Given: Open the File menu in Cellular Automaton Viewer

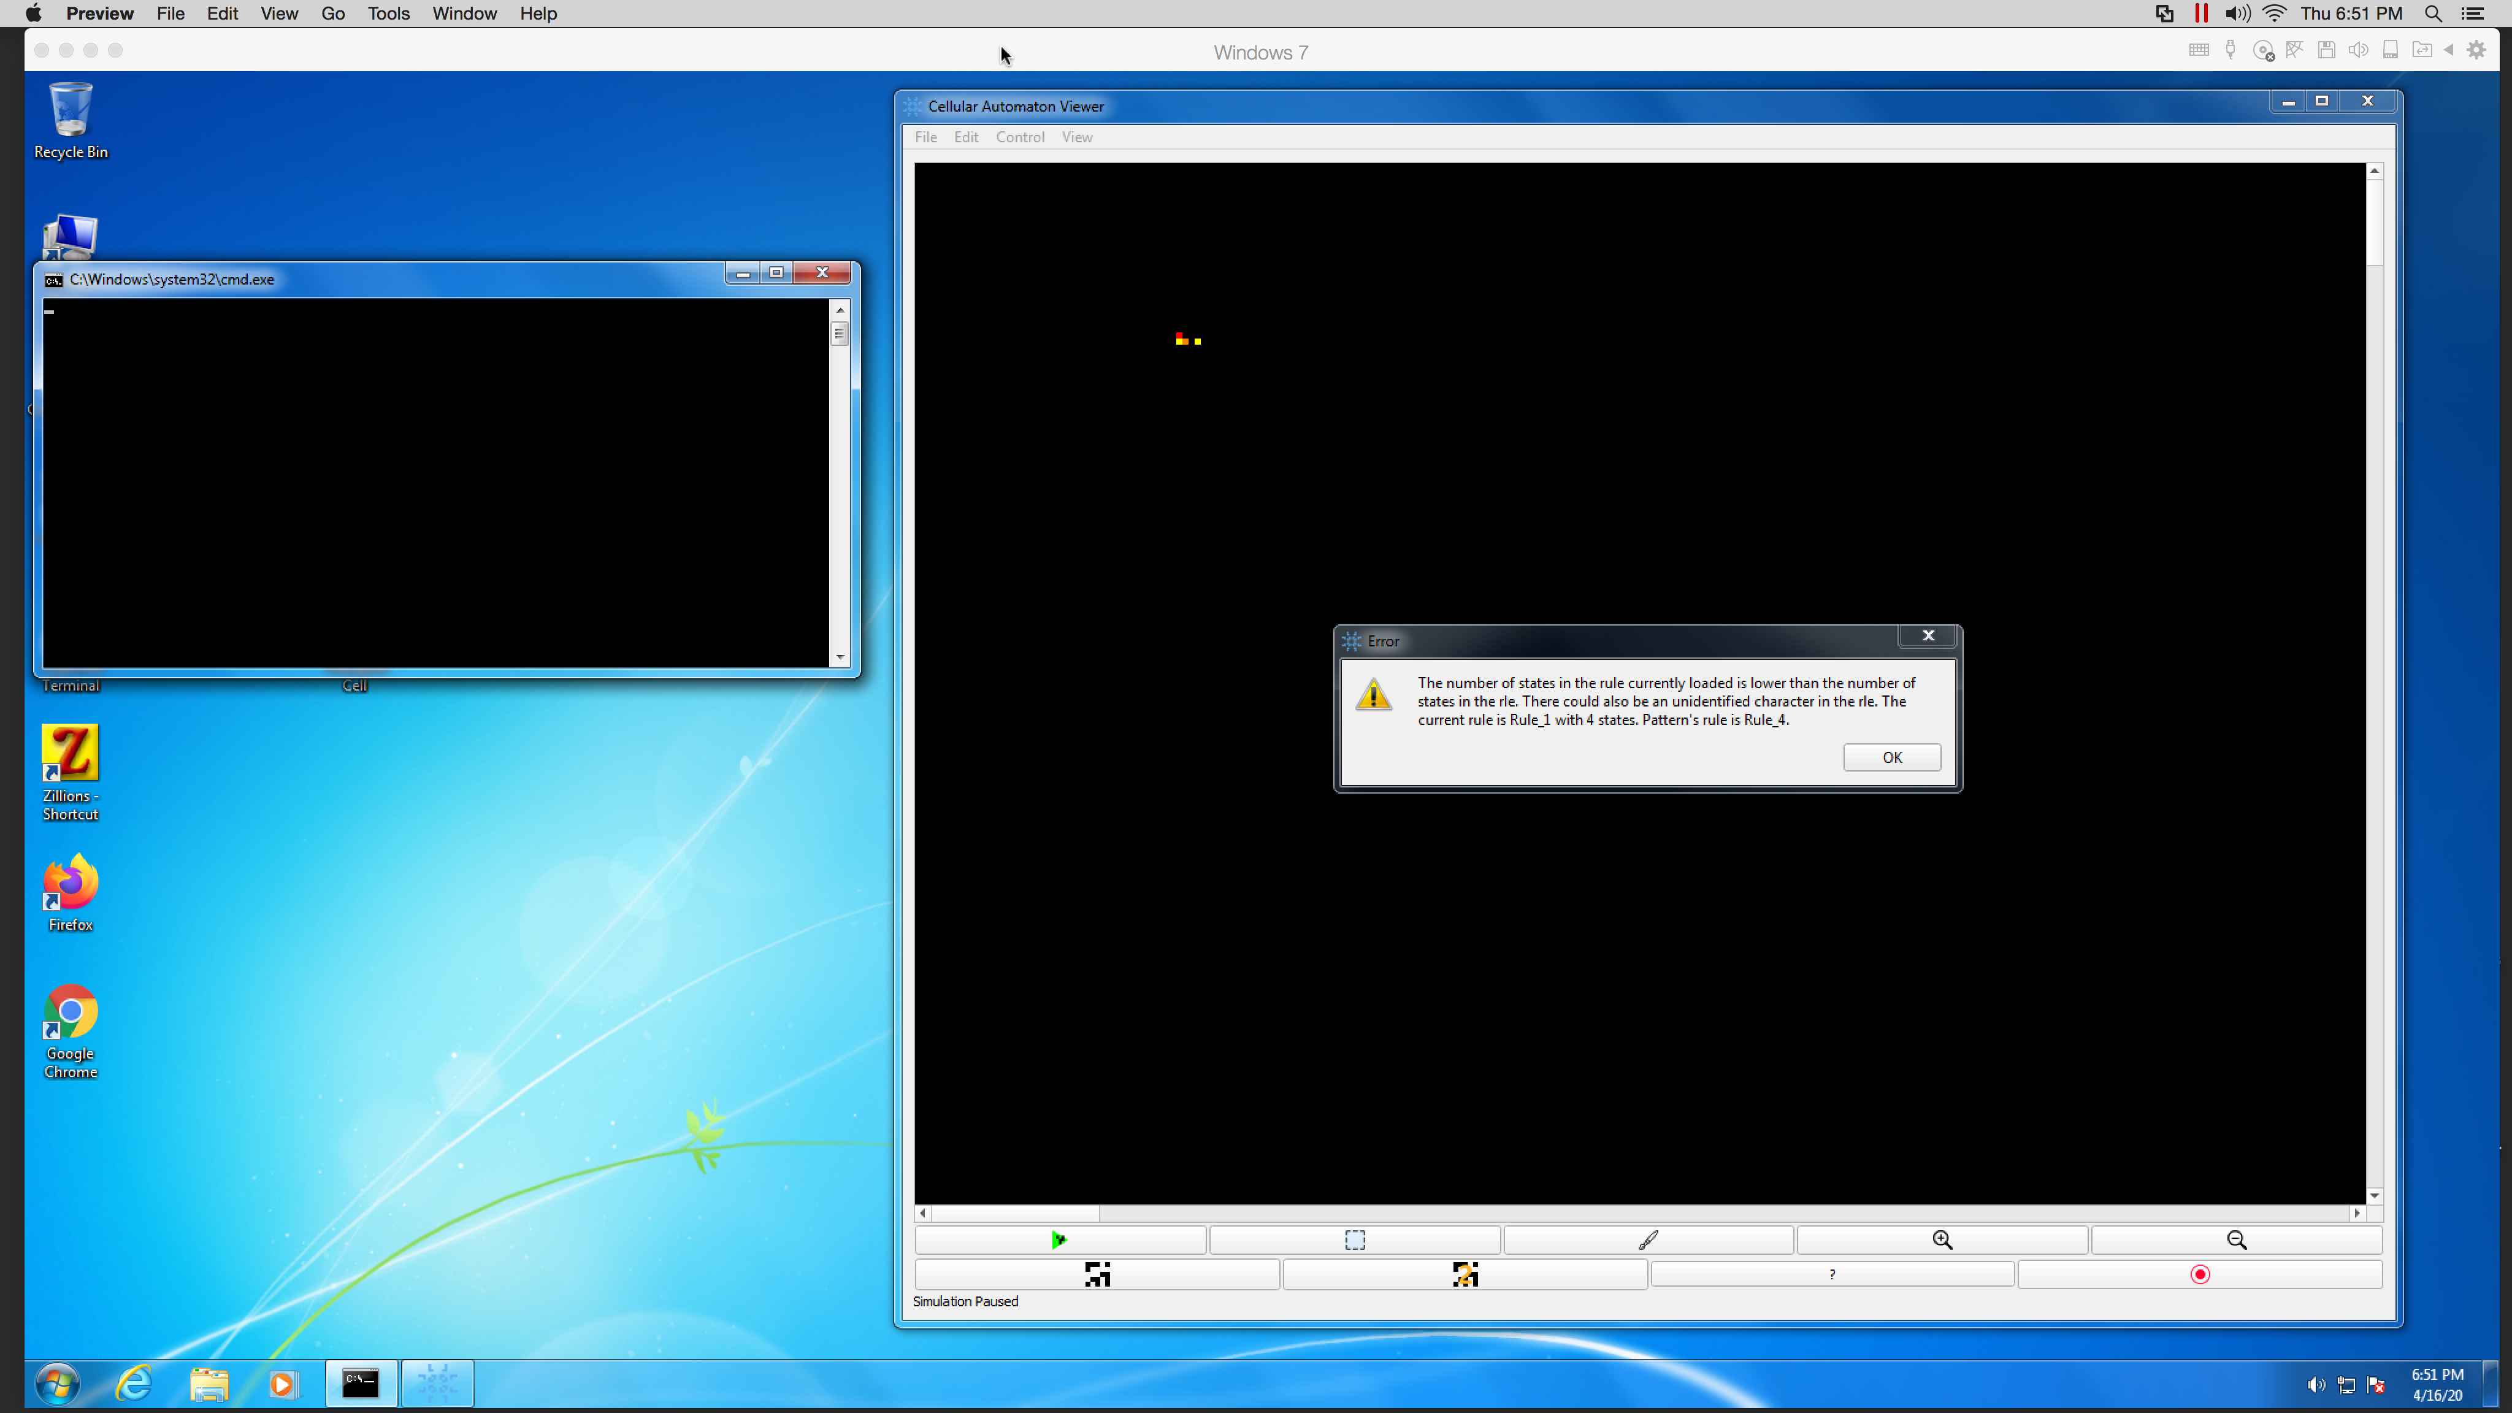Looking at the screenshot, I should click(x=925, y=137).
